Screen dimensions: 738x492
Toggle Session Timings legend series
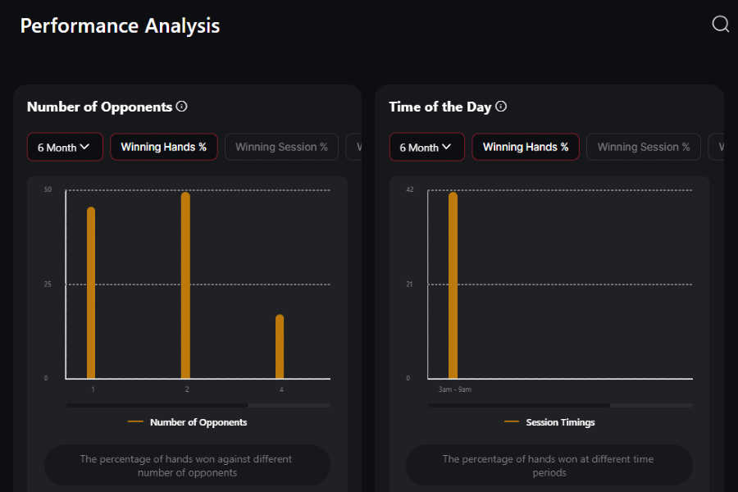(x=550, y=422)
